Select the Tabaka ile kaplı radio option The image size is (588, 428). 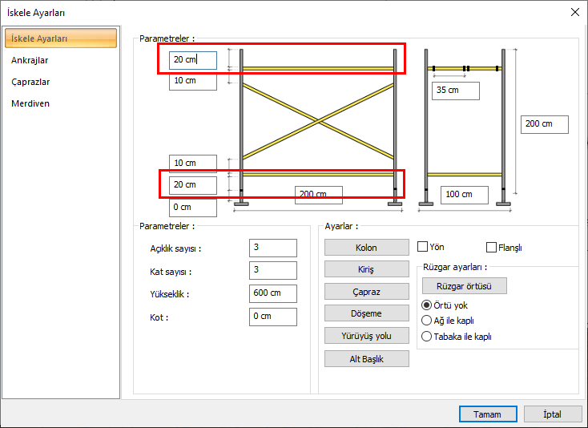[x=426, y=336]
